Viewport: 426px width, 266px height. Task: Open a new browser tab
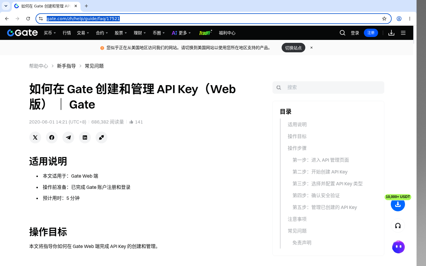(86, 6)
